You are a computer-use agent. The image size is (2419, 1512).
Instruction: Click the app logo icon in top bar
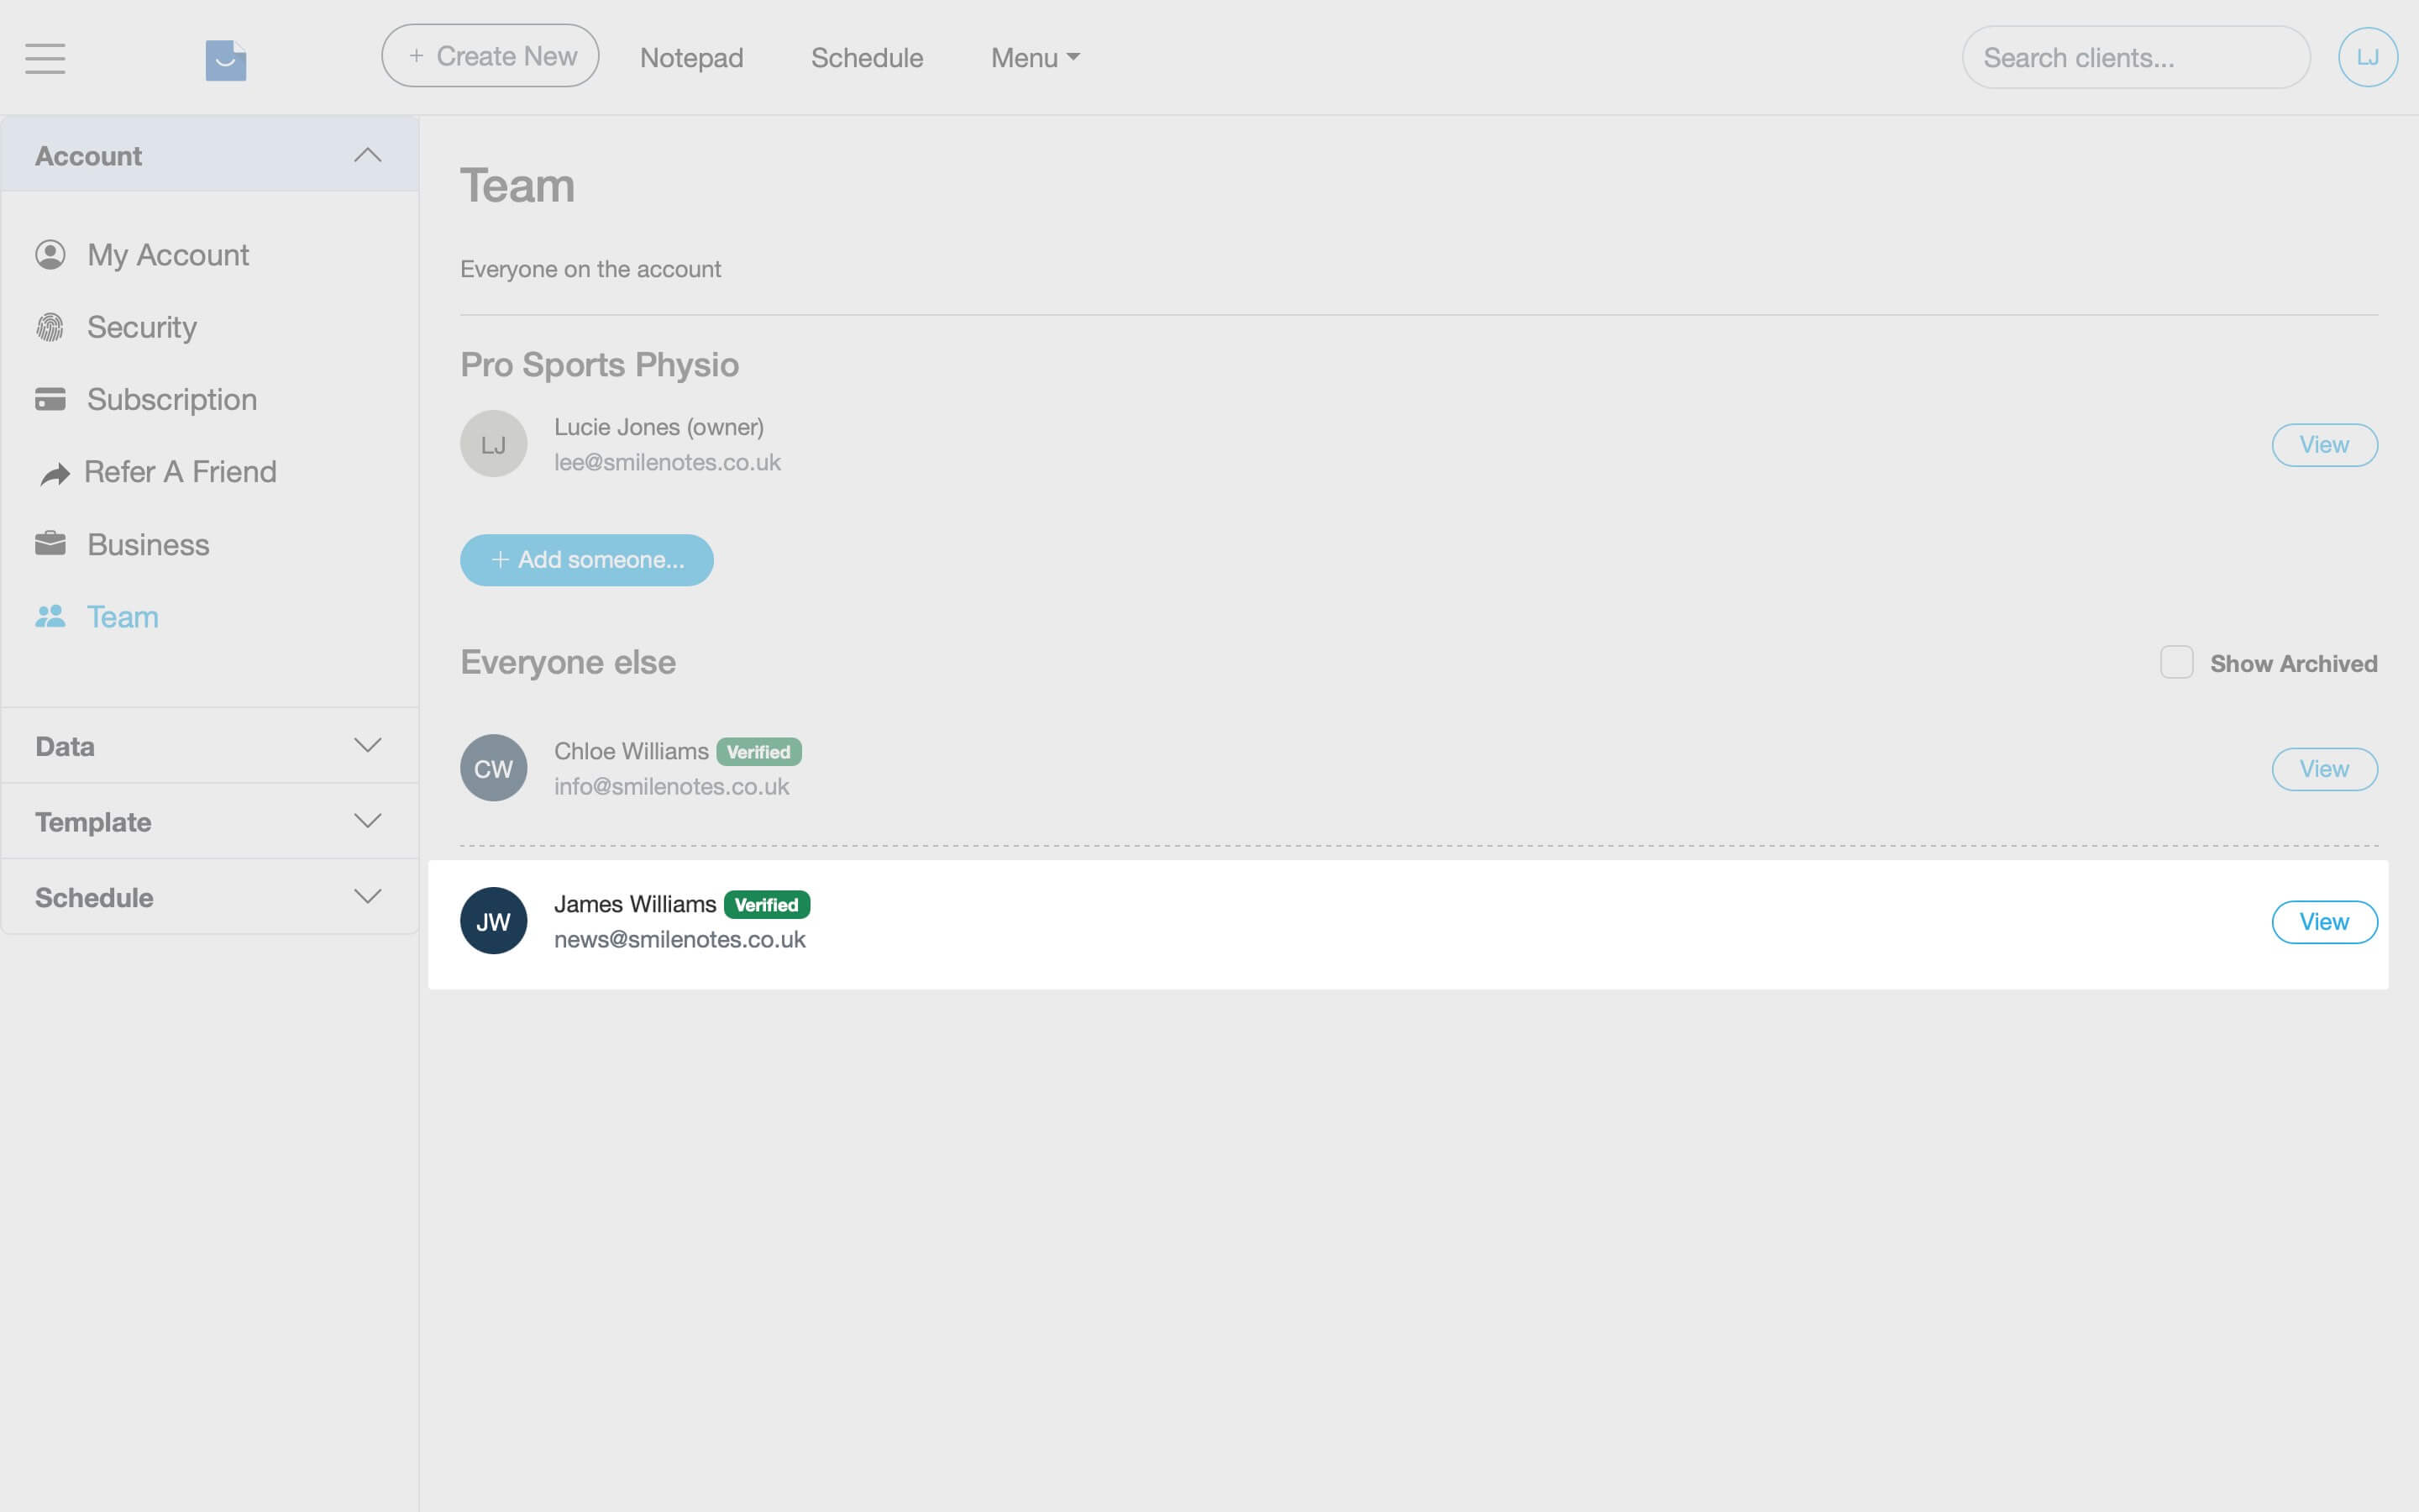coord(225,59)
